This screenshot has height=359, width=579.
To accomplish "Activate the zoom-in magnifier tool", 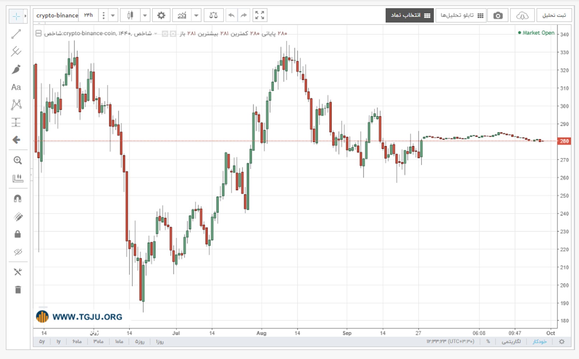I will click(18, 160).
